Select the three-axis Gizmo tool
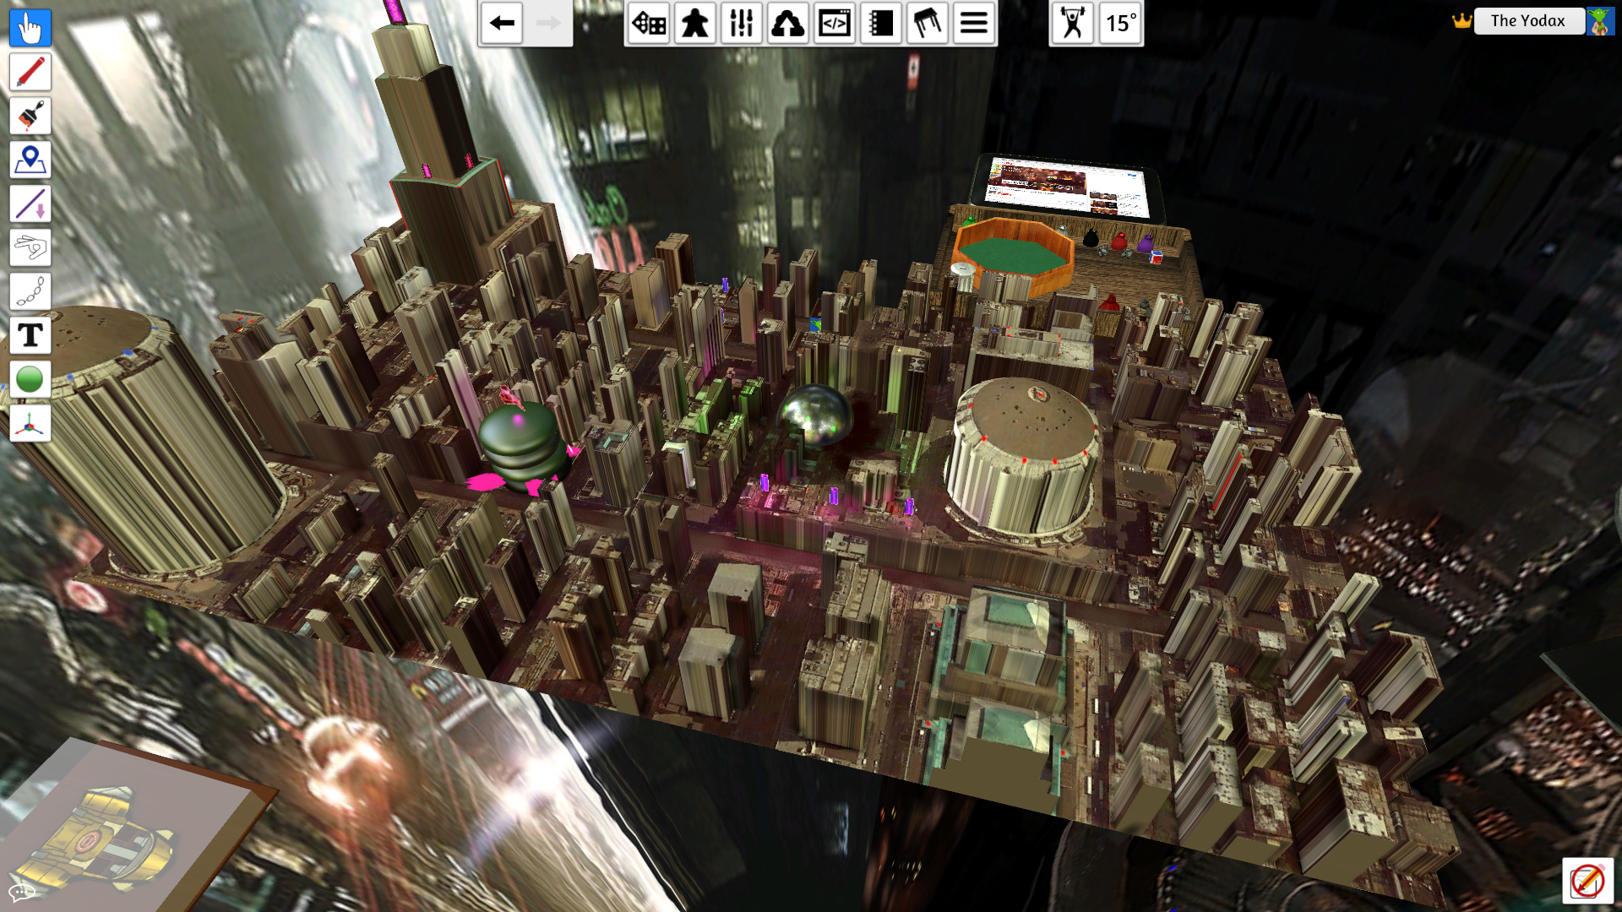Image resolution: width=1622 pixels, height=912 pixels. point(30,423)
